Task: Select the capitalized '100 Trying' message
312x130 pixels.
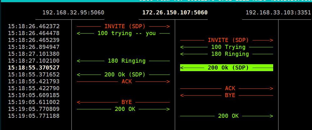Action: coord(228,47)
